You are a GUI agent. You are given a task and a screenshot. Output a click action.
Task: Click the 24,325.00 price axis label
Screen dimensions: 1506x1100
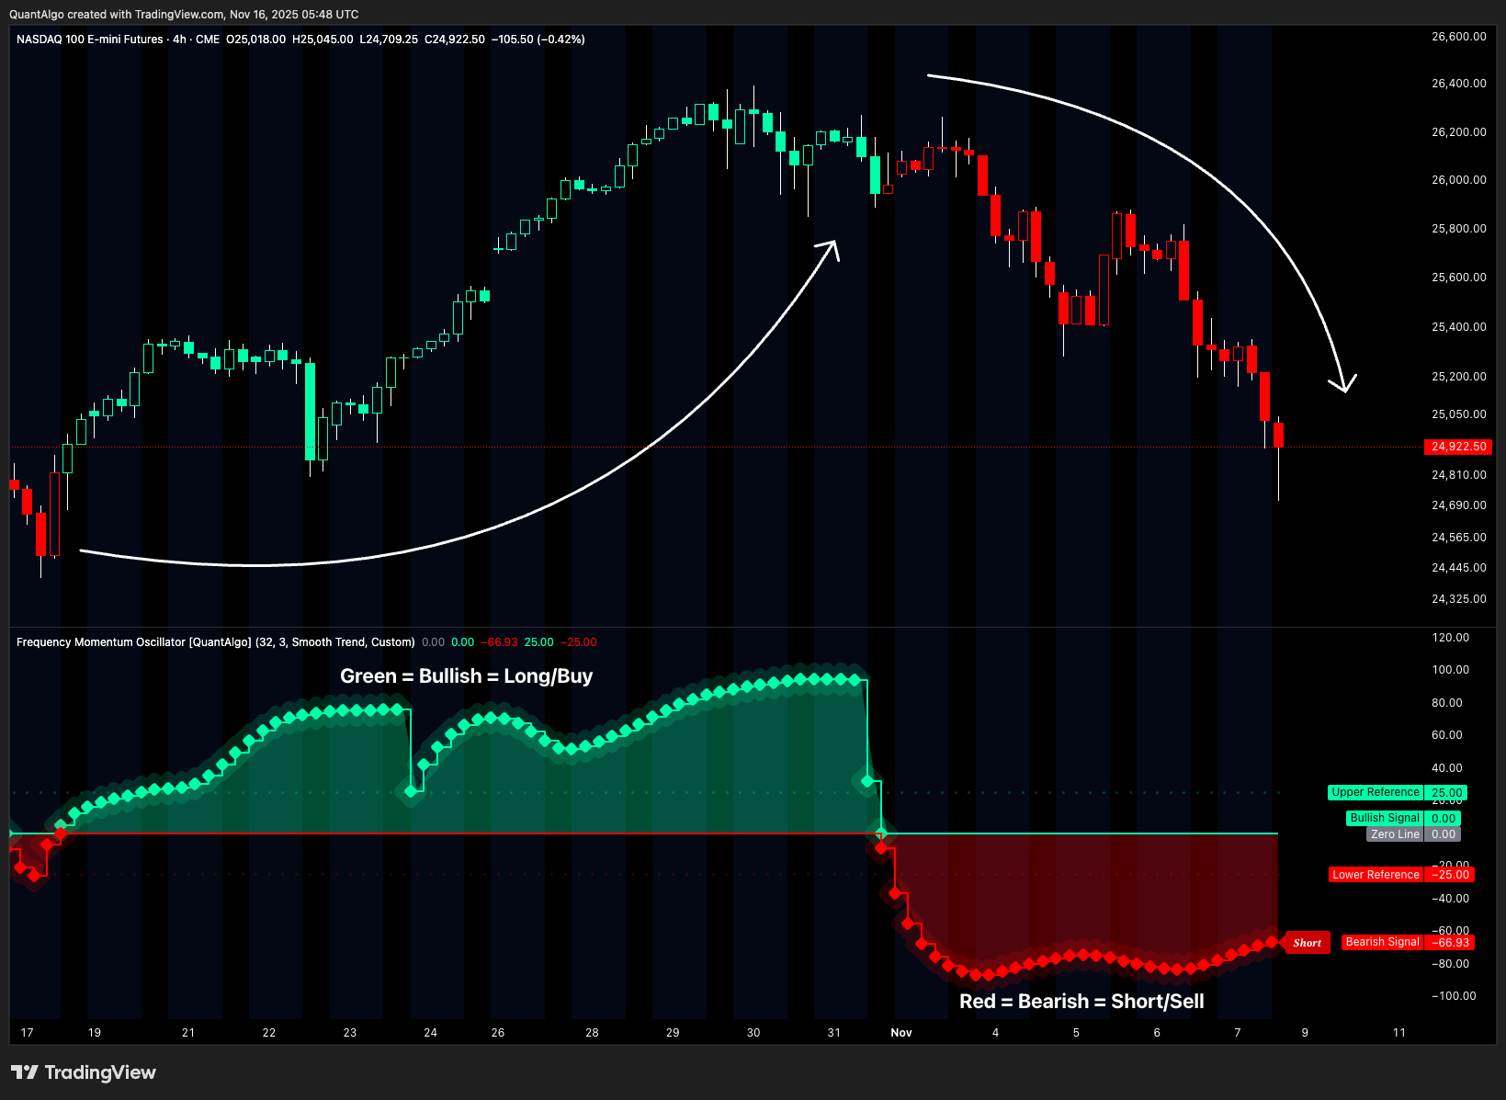click(x=1459, y=599)
